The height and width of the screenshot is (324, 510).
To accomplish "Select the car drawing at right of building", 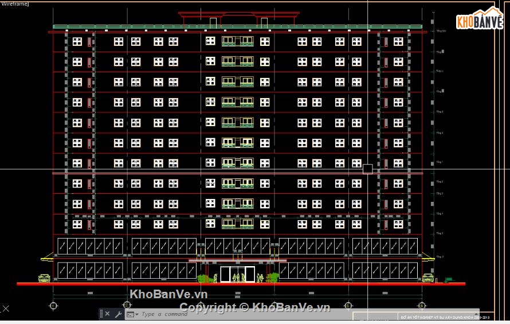I will point(427,278).
